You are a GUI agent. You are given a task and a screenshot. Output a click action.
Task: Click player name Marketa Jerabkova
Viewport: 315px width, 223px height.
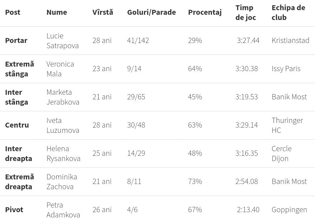(x=63, y=97)
